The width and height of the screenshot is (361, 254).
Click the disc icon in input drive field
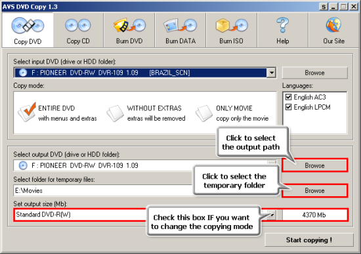(x=23, y=73)
